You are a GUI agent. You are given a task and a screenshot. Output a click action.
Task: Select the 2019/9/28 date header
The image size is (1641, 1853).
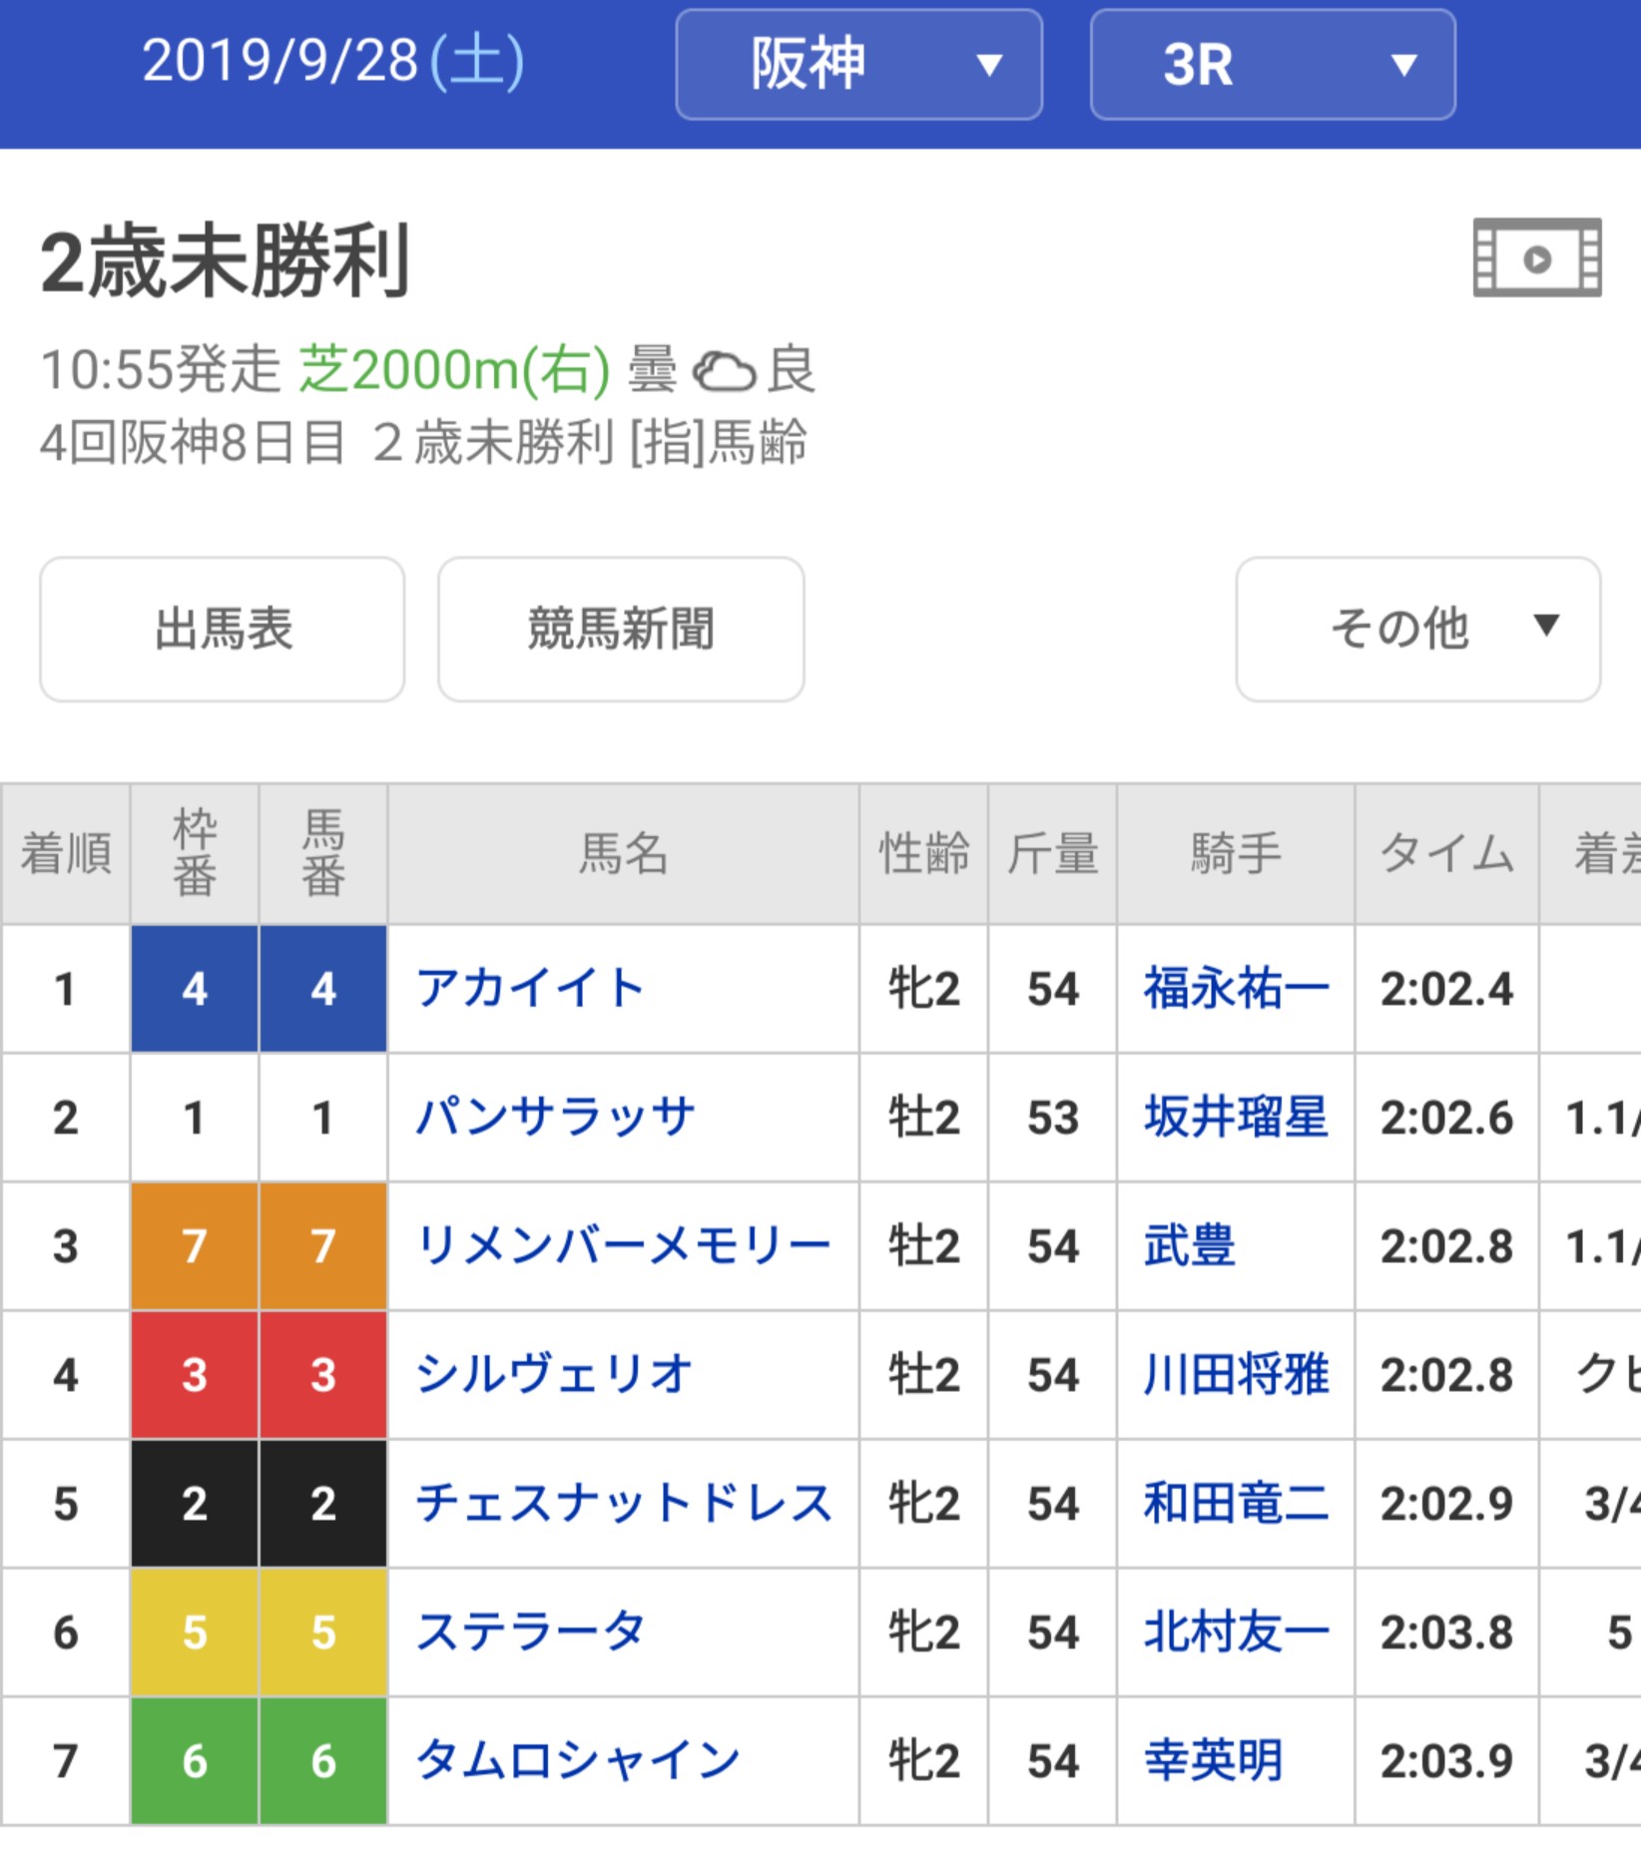click(x=332, y=61)
